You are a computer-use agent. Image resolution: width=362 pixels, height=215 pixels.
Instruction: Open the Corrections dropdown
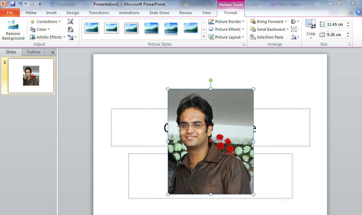(46, 22)
